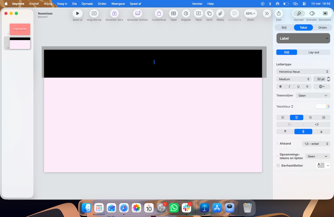The height and width of the screenshot is (217, 334).
Task: Toggle italic text formatting
Action: pos(289,87)
